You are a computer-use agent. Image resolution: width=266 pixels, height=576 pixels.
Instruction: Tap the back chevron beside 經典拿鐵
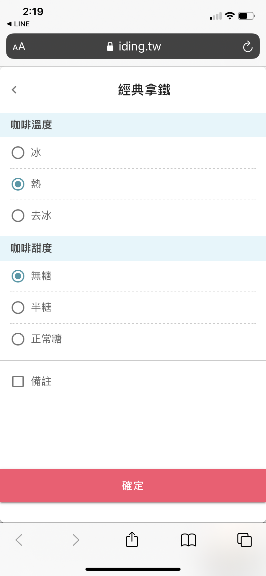(14, 90)
